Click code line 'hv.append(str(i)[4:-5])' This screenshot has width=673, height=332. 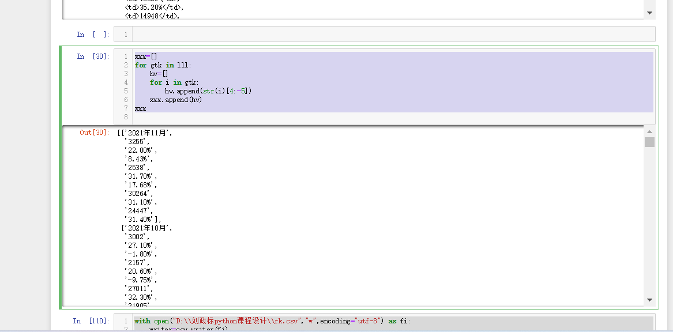[x=208, y=91]
